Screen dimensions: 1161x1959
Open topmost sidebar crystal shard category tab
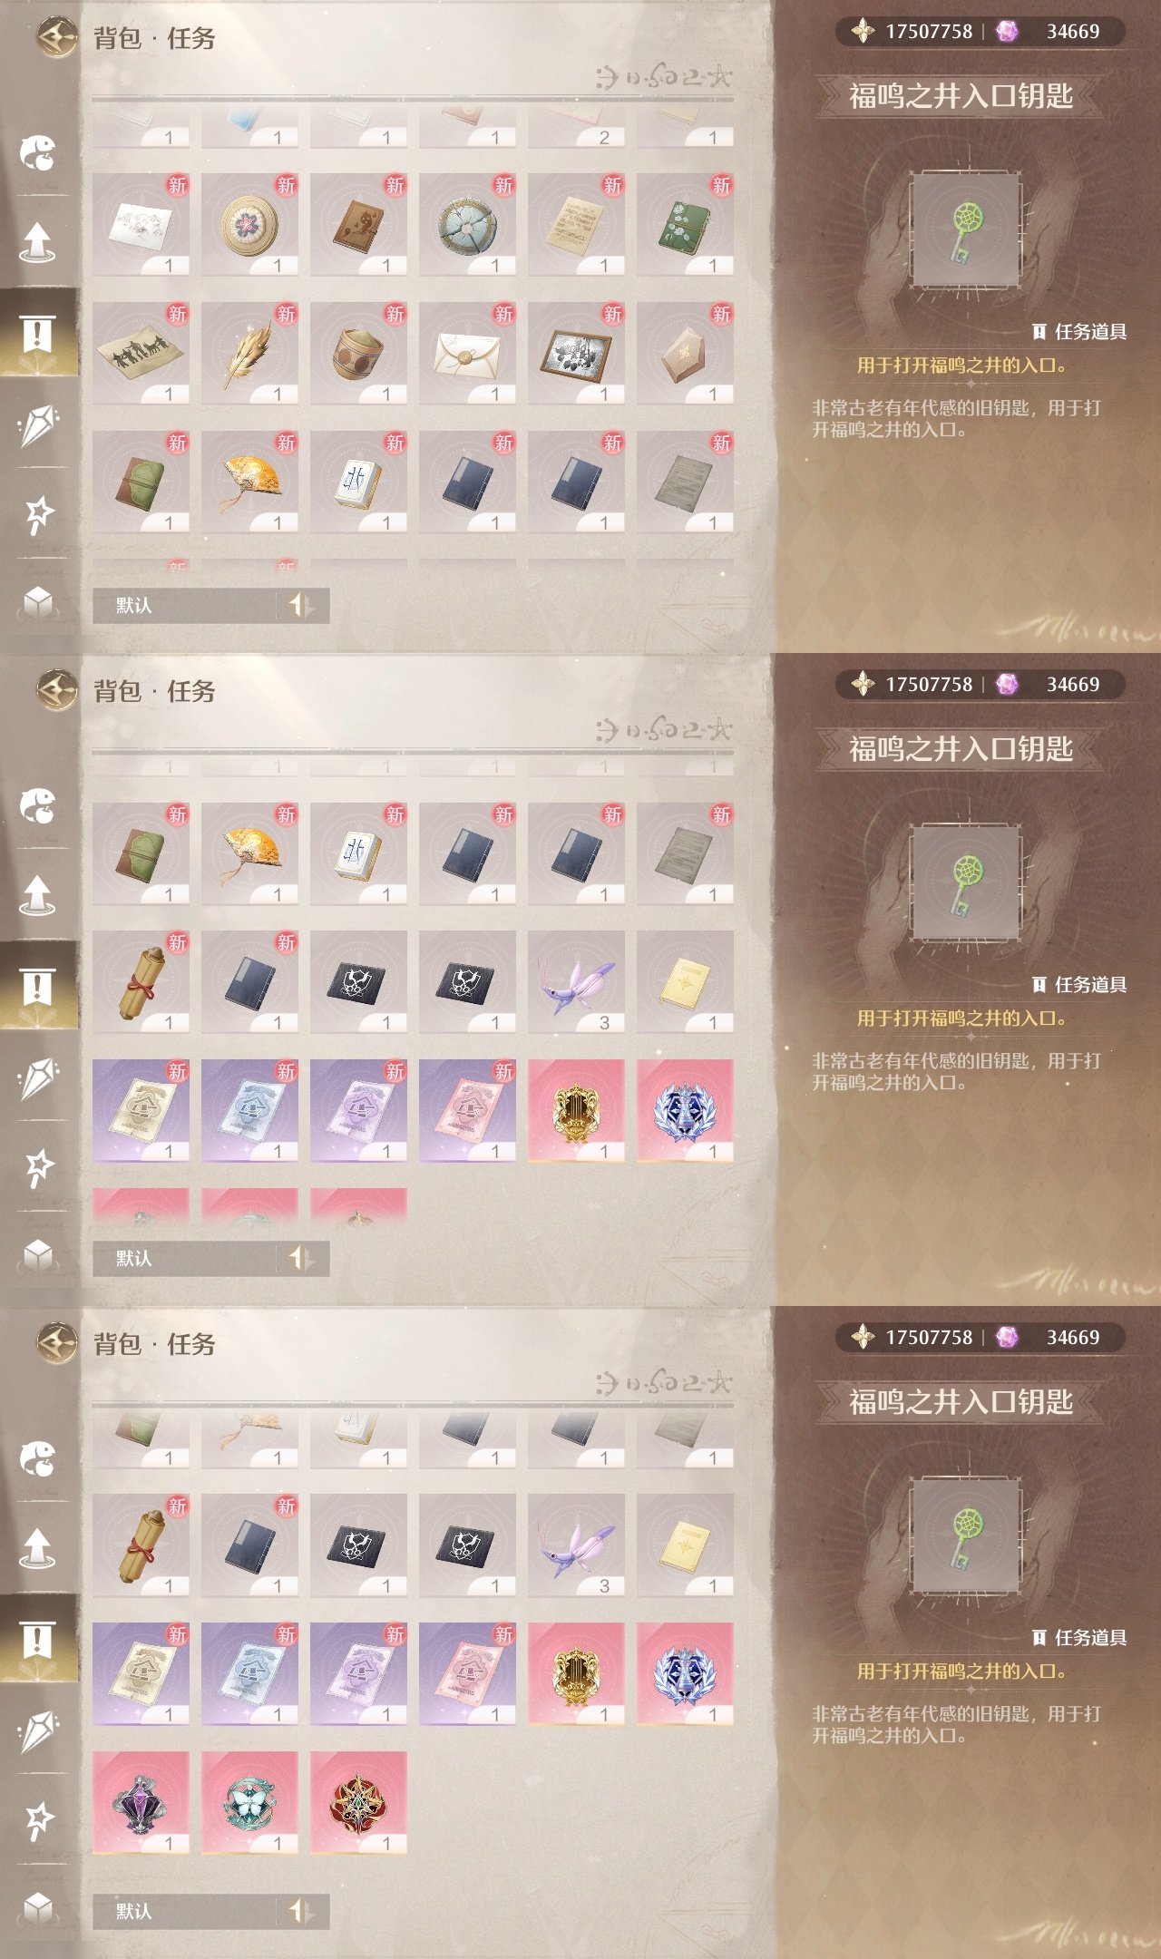click(x=38, y=424)
